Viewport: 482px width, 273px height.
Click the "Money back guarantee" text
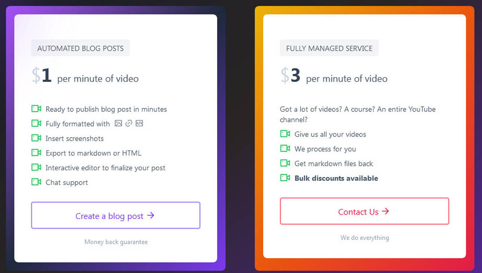click(x=116, y=242)
